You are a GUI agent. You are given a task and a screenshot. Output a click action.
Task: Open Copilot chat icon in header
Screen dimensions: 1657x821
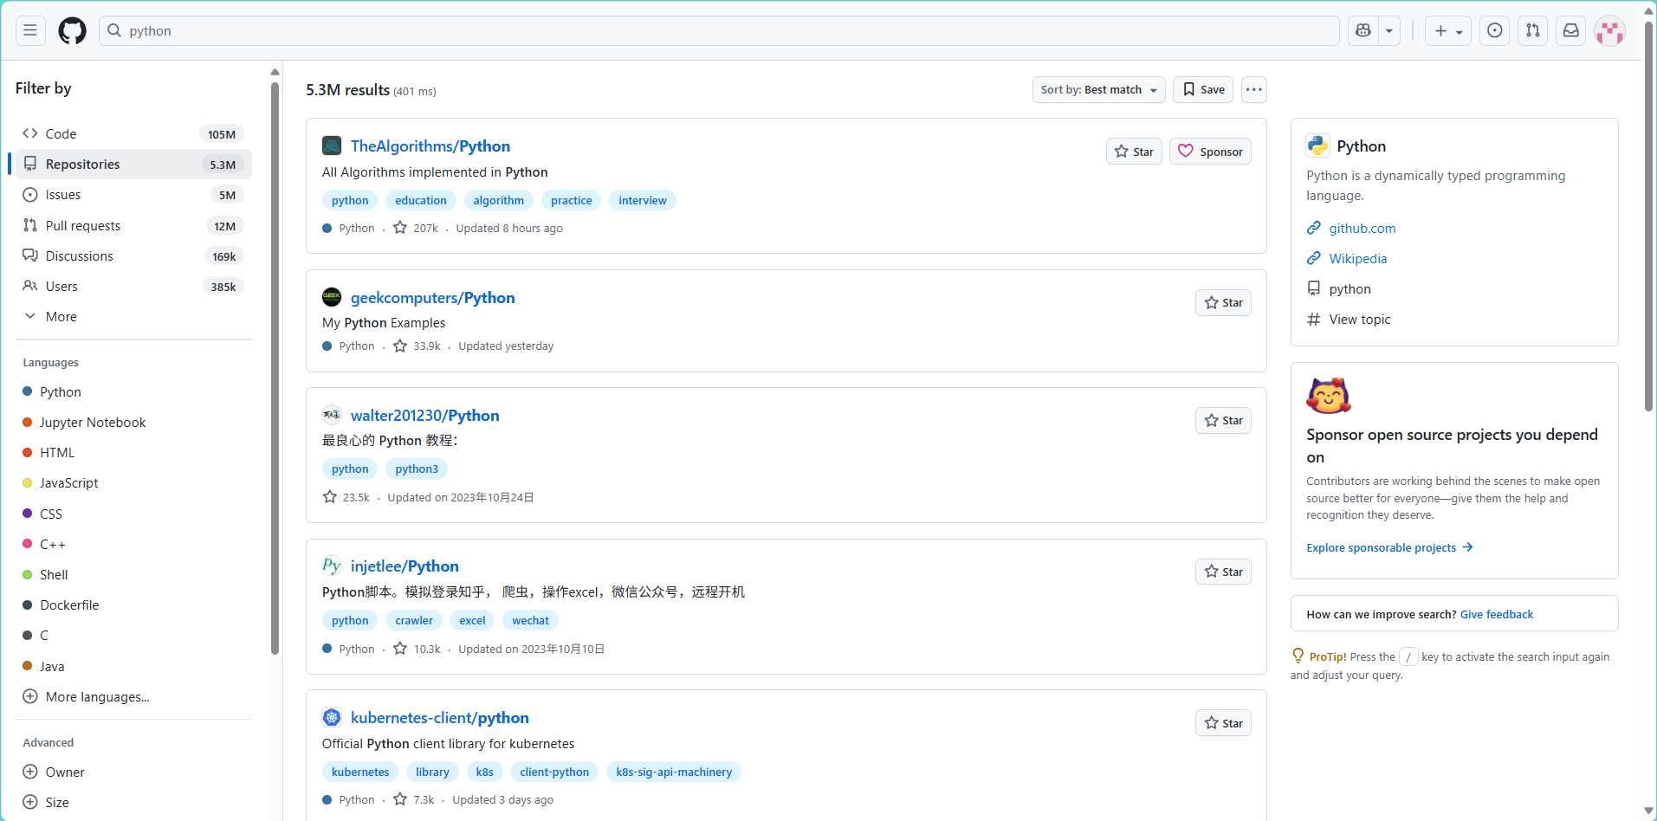(1363, 31)
